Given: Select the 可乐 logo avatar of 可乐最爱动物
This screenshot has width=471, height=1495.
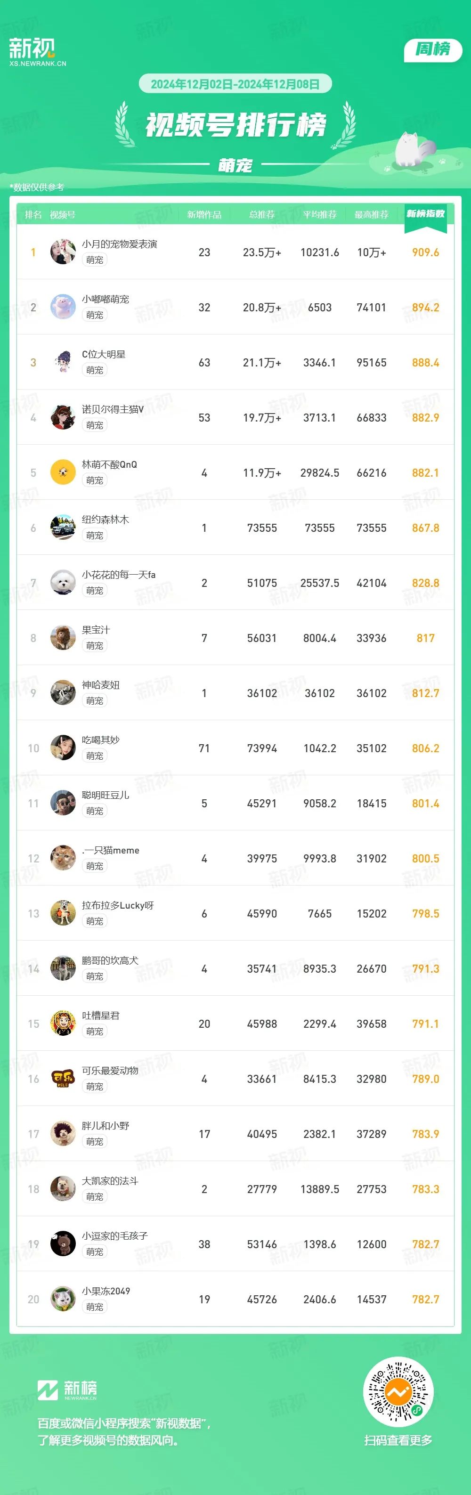Looking at the screenshot, I should click(x=63, y=1079).
